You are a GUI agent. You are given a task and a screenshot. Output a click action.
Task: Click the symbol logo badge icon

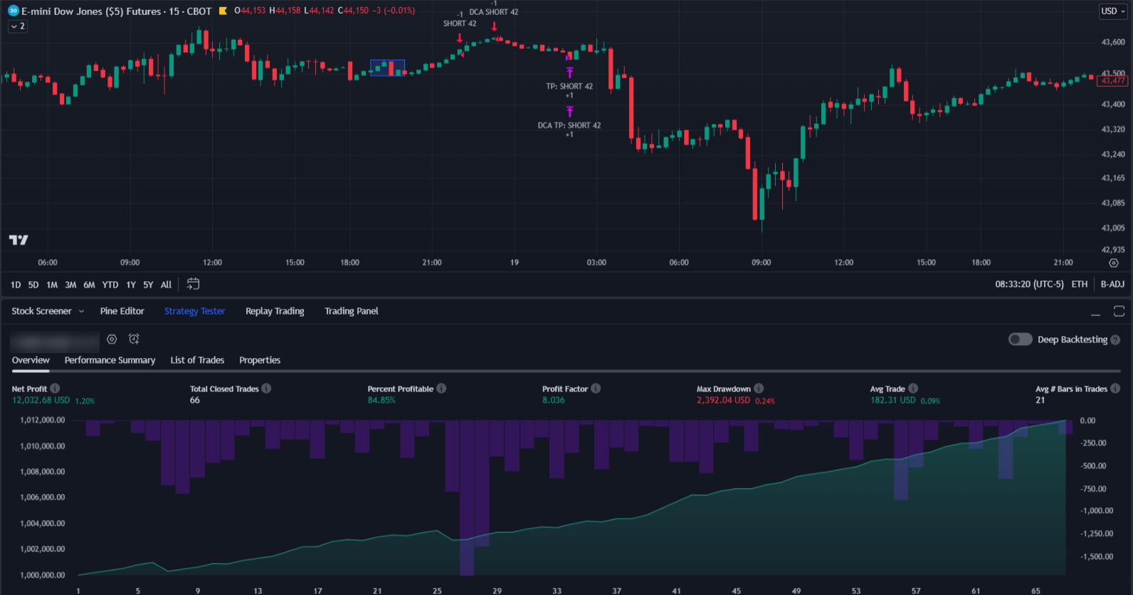click(x=13, y=11)
